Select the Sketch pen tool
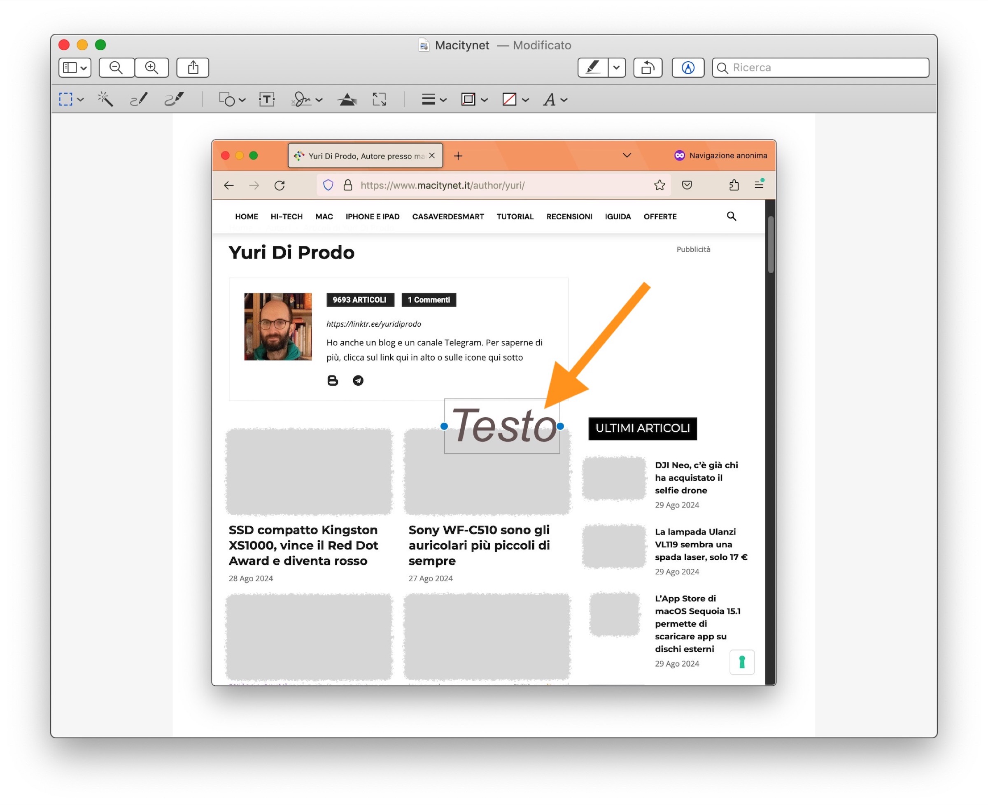This screenshot has height=805, width=988. (139, 99)
